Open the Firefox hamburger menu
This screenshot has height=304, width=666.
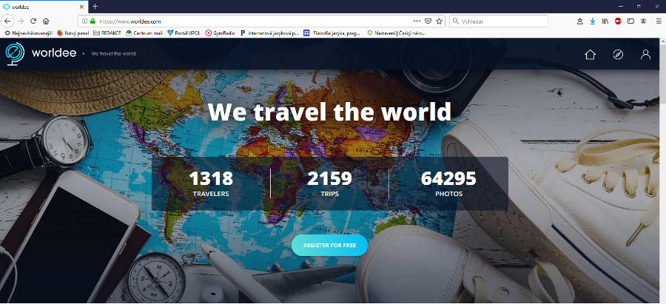(658, 21)
